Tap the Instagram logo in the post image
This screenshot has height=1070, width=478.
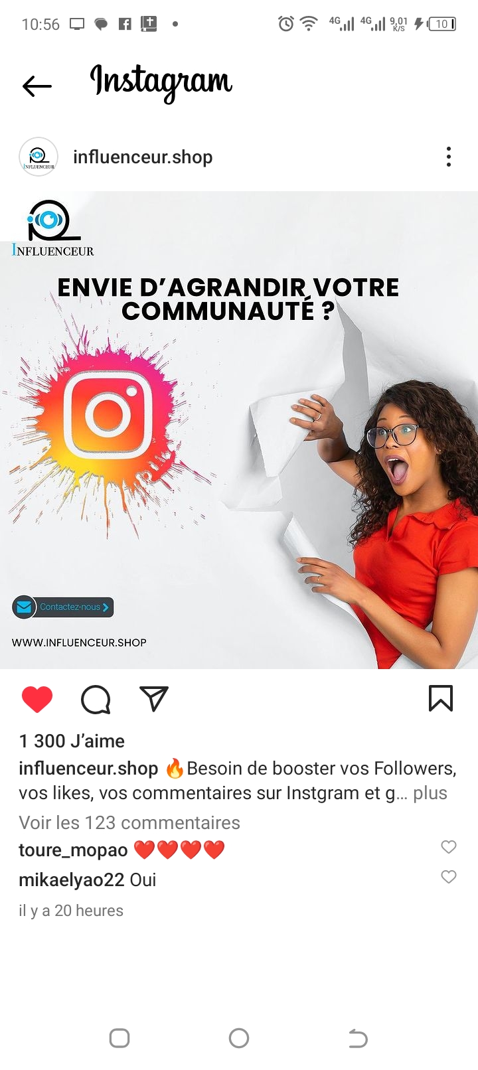(x=108, y=416)
